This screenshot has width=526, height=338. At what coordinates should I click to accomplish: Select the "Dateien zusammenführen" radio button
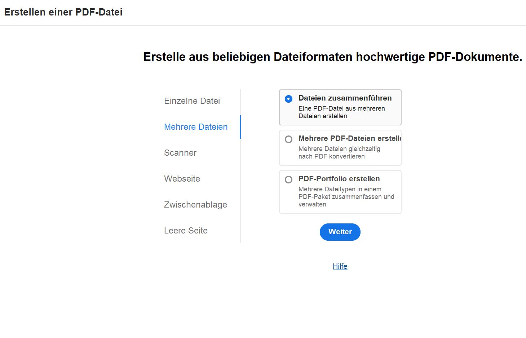(288, 98)
